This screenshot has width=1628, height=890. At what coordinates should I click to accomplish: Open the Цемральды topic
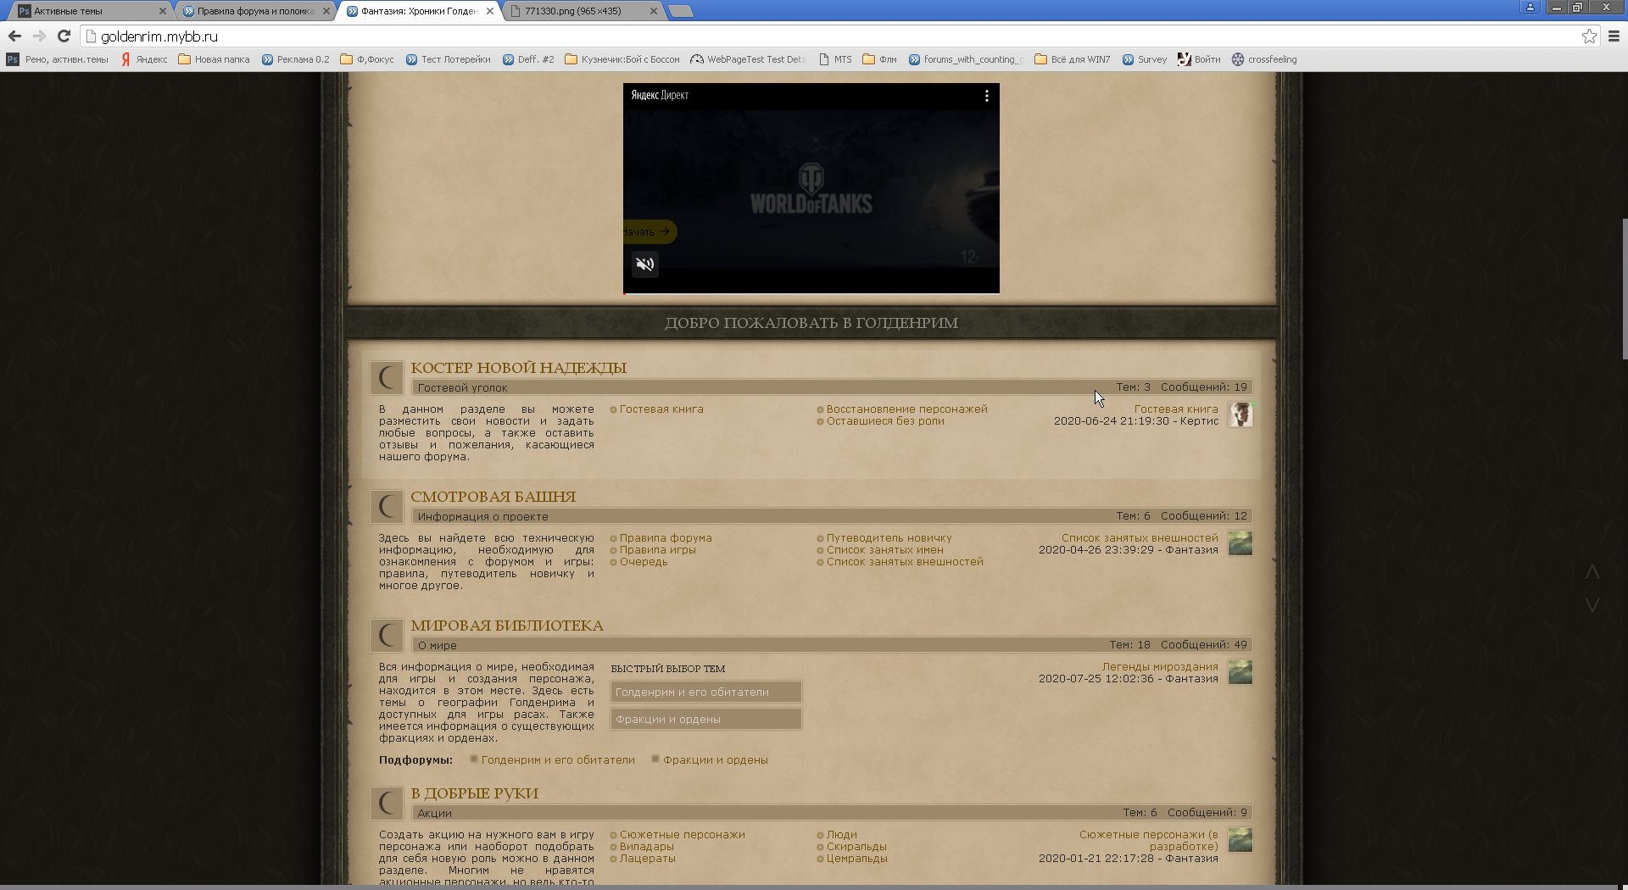coord(856,859)
